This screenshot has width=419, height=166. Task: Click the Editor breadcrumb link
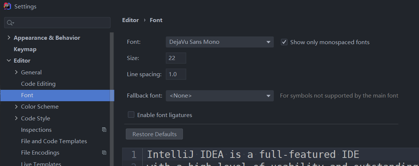click(131, 20)
